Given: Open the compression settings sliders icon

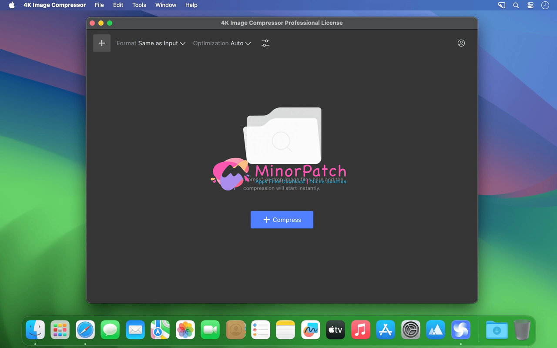Looking at the screenshot, I should [x=265, y=43].
